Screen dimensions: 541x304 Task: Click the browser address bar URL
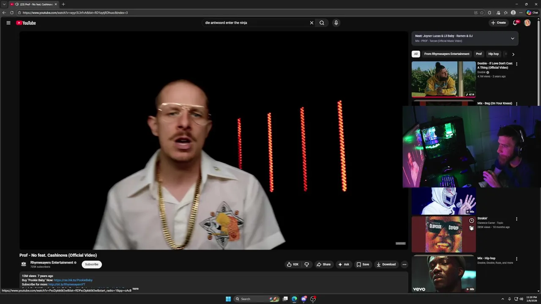click(75, 13)
